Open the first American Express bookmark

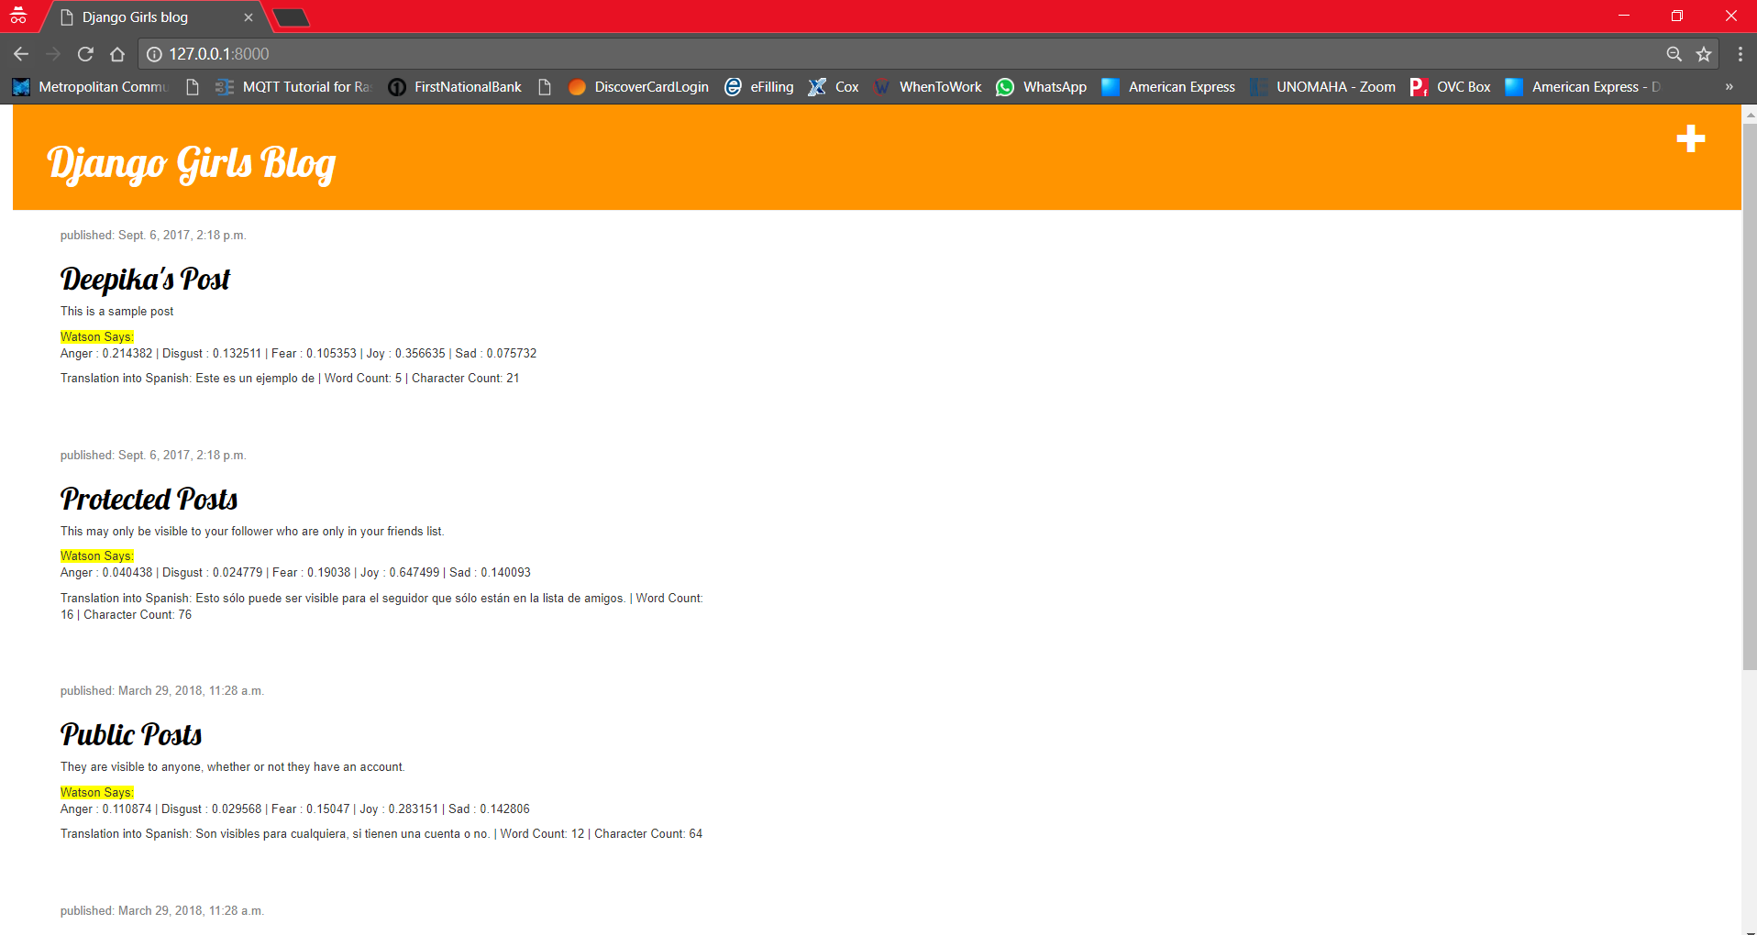coord(1168,87)
